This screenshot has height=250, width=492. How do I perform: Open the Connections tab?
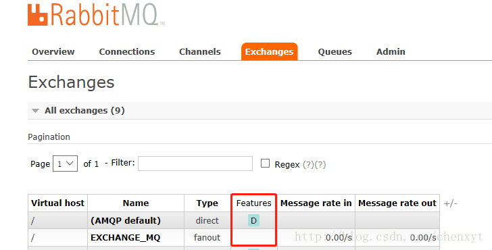pyautogui.click(x=127, y=52)
